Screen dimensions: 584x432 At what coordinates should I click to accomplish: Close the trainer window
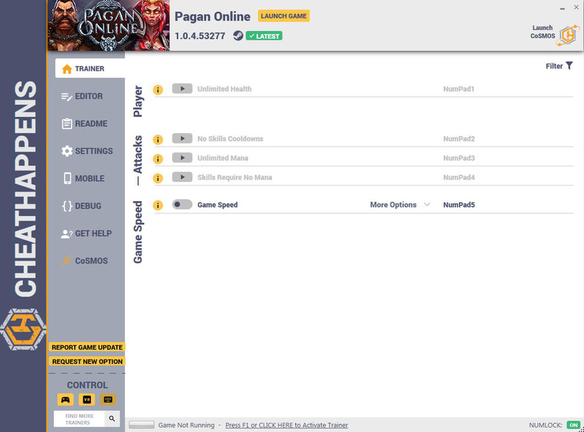(576, 7)
